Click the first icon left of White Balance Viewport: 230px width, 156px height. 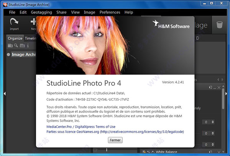pyautogui.click(x=144, y=152)
